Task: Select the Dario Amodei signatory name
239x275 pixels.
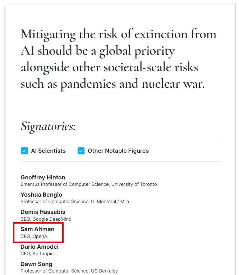Action: point(40,247)
